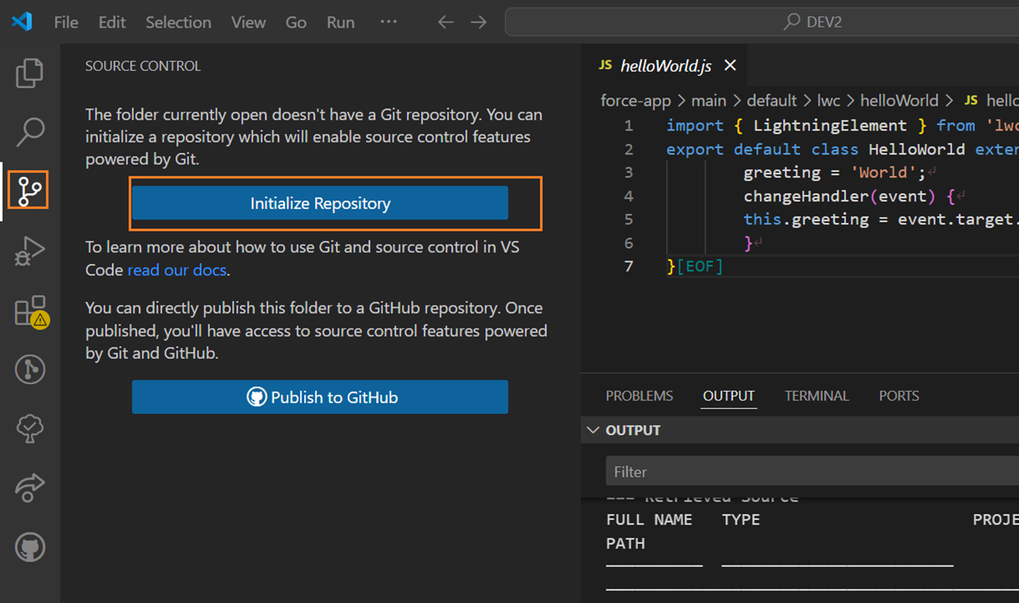Go back with the left arrow
1019x603 pixels.
(445, 22)
